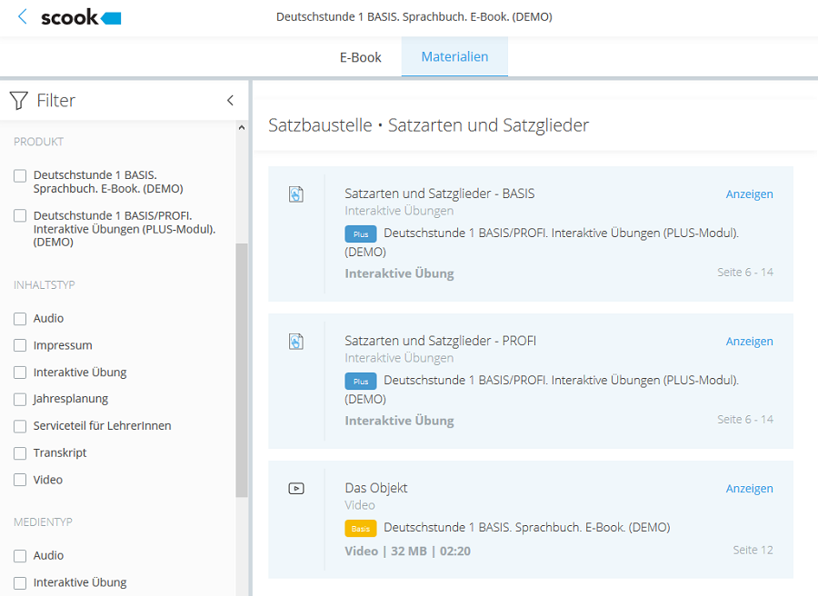Click the INHALTSTYP section heading
This screenshot has width=818, height=596.
45,284
